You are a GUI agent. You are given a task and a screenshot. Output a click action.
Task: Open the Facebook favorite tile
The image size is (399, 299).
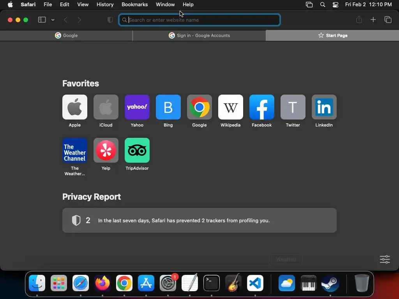(x=261, y=107)
